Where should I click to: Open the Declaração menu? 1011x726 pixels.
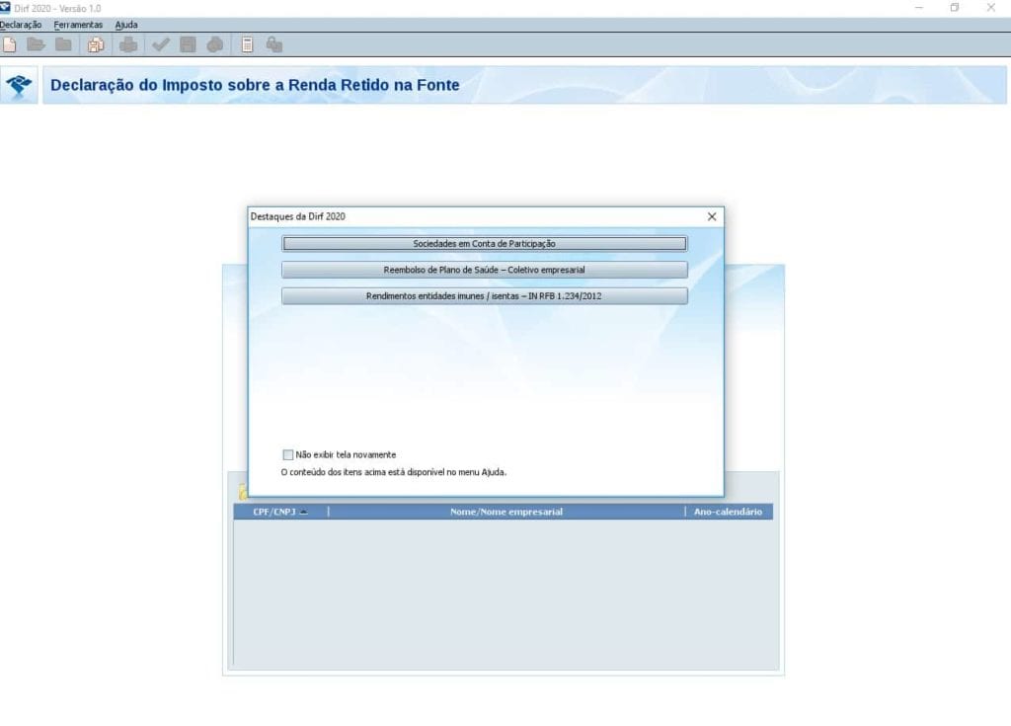(x=21, y=25)
